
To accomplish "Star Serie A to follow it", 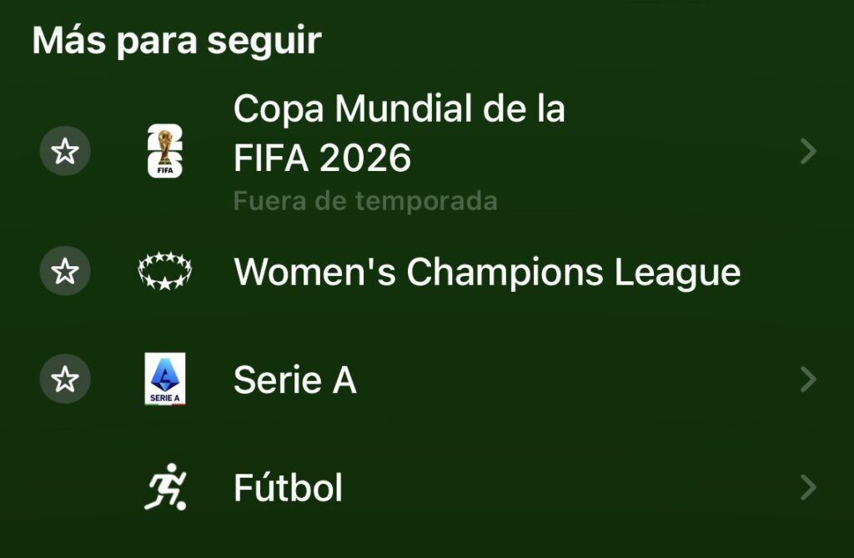I will [x=65, y=380].
